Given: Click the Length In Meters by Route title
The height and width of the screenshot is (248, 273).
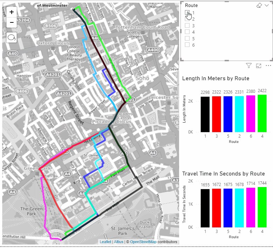Looking at the screenshot, I should tap(216, 78).
